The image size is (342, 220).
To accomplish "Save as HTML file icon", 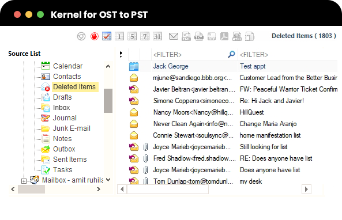I will pos(237,36).
